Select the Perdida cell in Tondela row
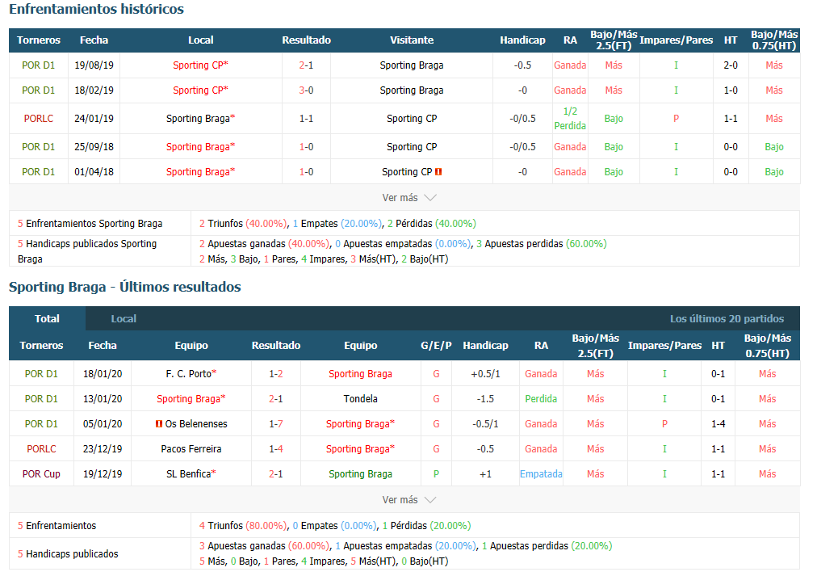 (x=541, y=399)
